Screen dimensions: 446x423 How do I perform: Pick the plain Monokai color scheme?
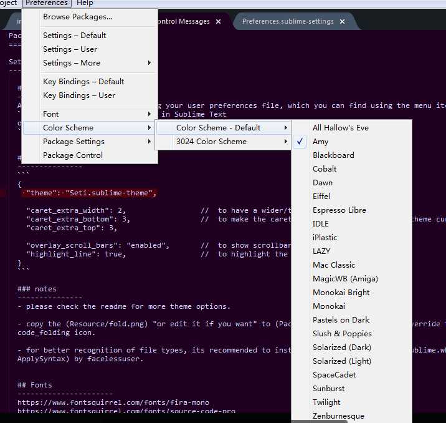tap(351, 306)
